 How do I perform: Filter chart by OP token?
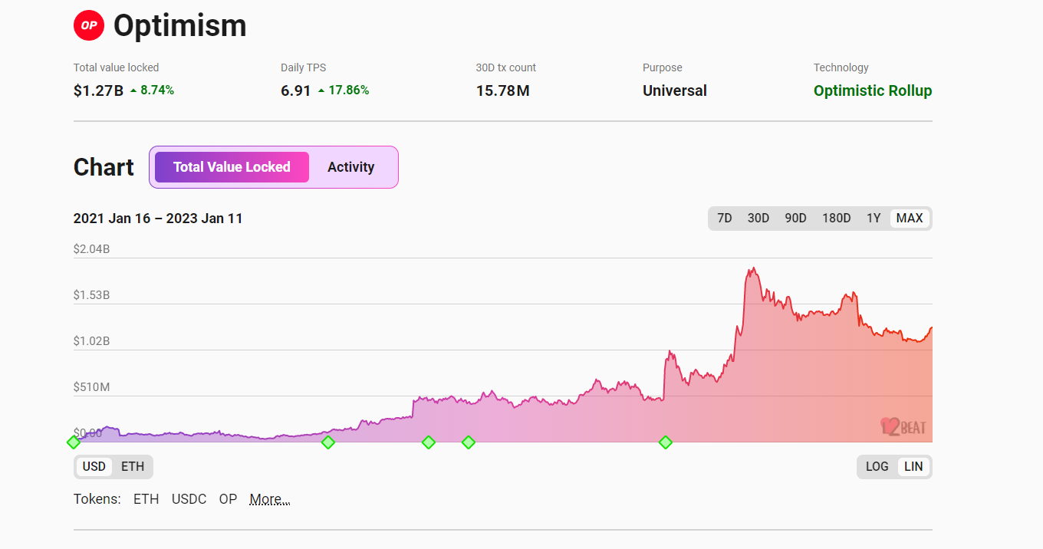pos(228,499)
